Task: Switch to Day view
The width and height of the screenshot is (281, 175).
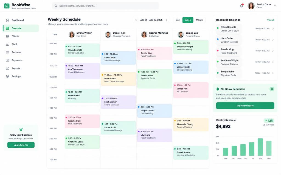Action: pyautogui.click(x=178, y=20)
